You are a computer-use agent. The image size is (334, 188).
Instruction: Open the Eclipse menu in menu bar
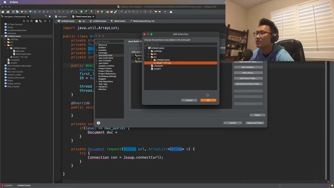(14, 2)
